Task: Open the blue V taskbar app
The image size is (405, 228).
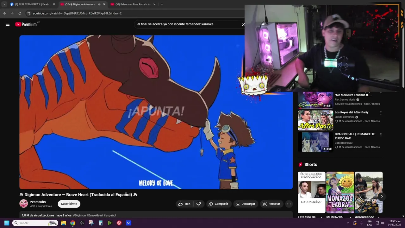Action: point(128,223)
